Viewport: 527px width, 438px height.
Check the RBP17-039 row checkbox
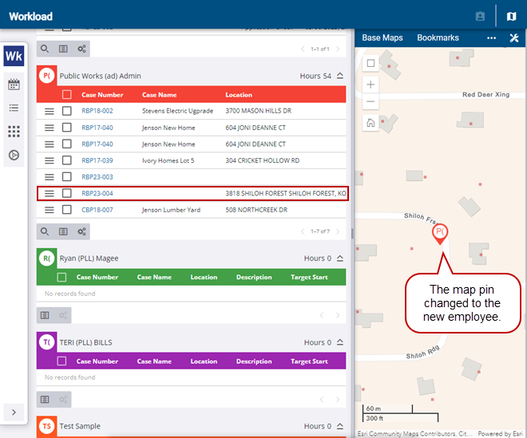tap(67, 160)
